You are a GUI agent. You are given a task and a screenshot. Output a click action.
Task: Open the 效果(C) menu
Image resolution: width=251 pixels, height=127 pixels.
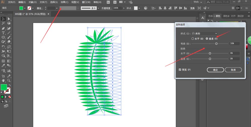(64, 2)
